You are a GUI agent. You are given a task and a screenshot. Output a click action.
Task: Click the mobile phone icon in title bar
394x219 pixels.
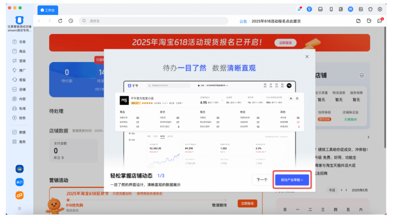tap(331, 9)
